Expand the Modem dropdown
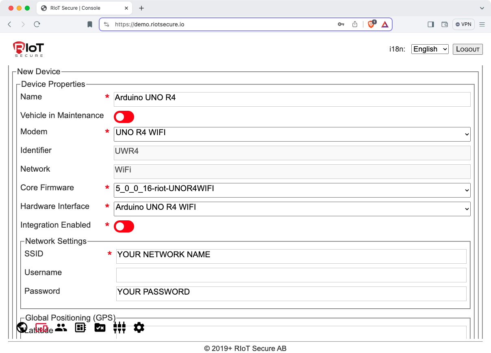The height and width of the screenshot is (353, 491). (292, 134)
